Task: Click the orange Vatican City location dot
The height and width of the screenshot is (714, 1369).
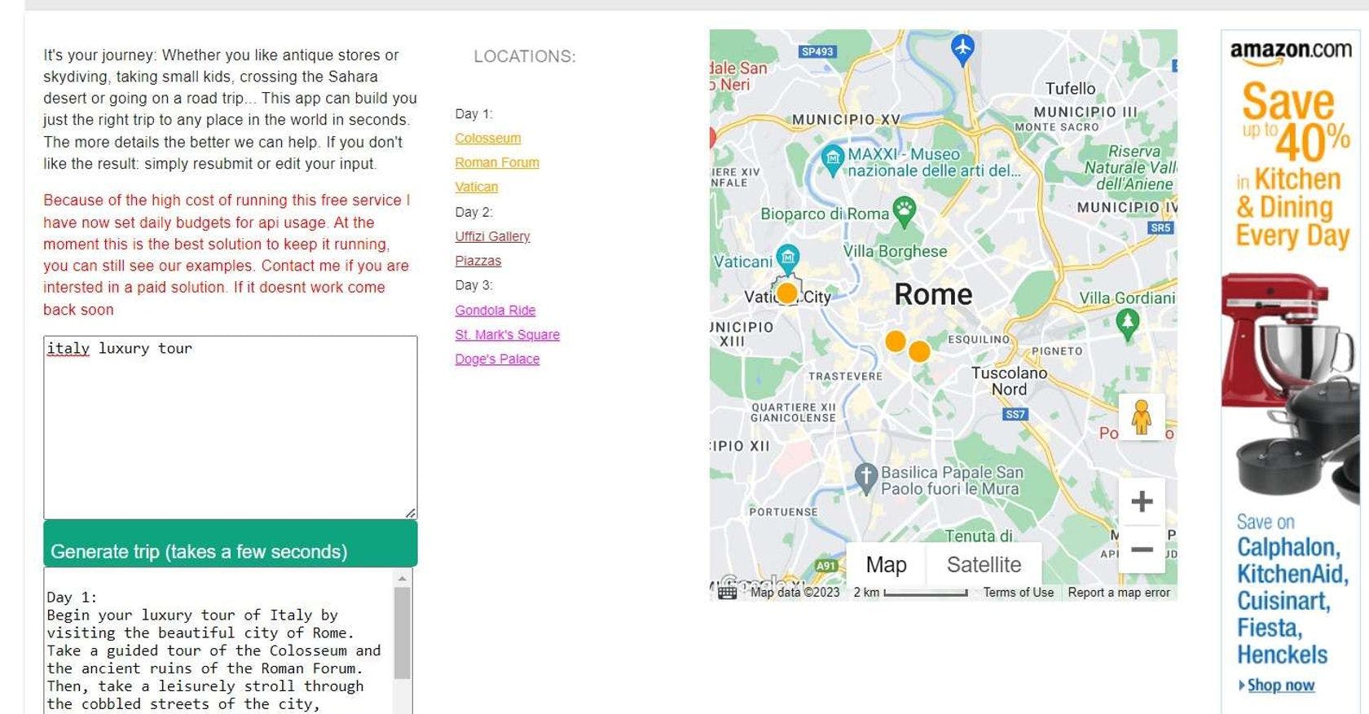Action: tap(786, 293)
